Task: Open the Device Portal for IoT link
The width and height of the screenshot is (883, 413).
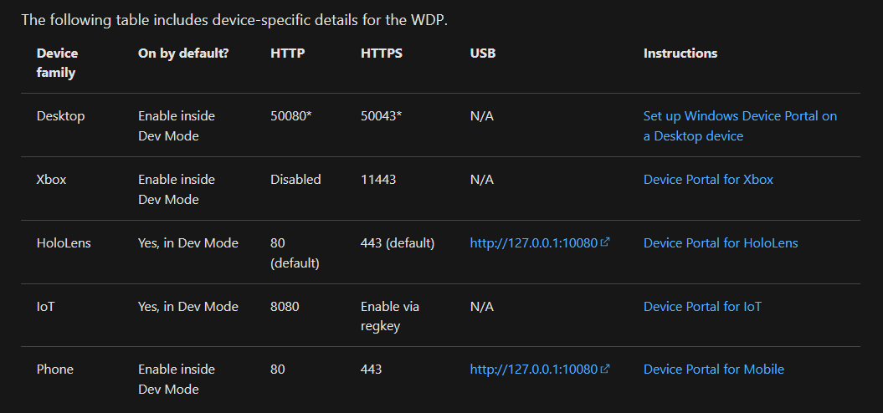Action: pos(702,307)
